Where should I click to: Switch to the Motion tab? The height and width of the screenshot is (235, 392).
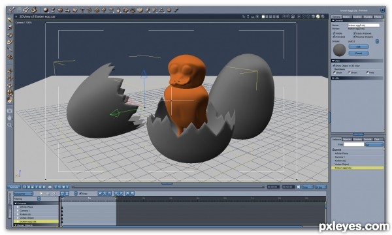click(x=346, y=17)
